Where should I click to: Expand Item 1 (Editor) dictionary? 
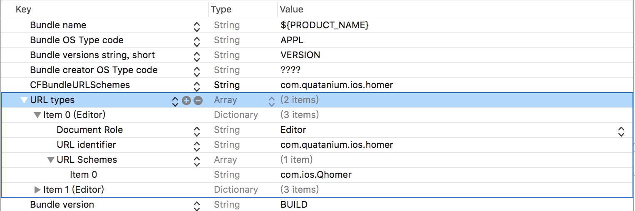pos(37,190)
